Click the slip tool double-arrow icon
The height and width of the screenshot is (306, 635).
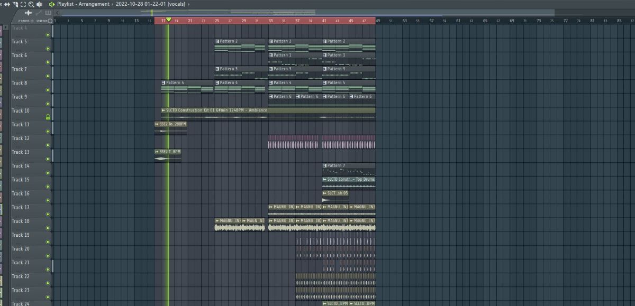[x=7, y=4]
